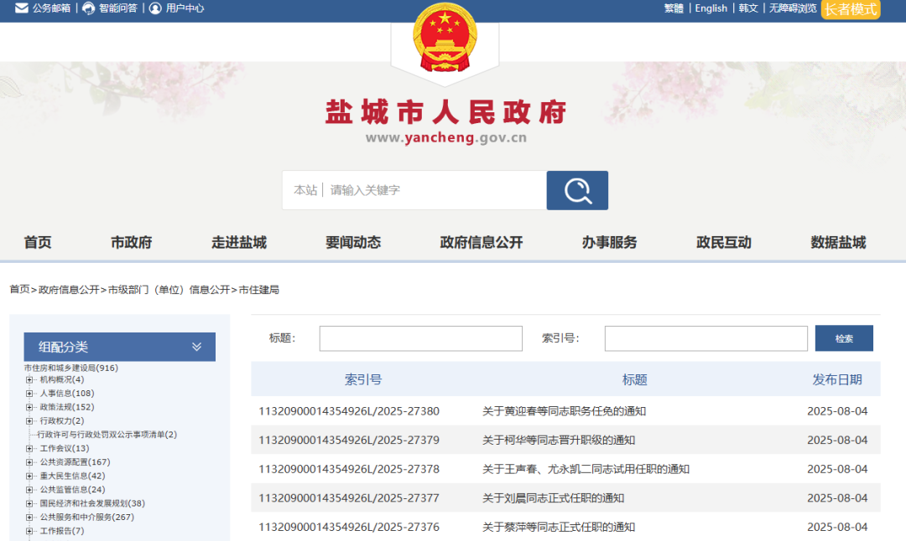Expand the 国民经济和社会发展规划(38) node
Screen dimensions: 906x541
tap(29, 503)
